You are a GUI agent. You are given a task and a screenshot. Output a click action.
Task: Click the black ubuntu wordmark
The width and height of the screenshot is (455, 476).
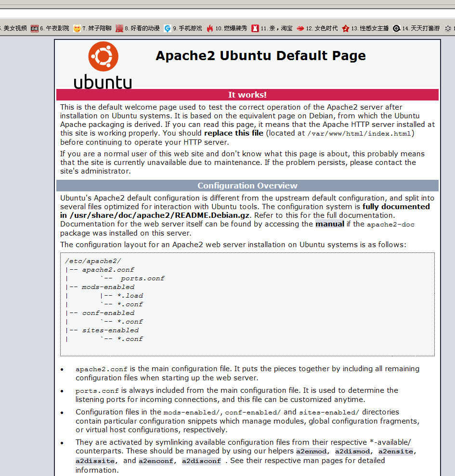tap(103, 82)
